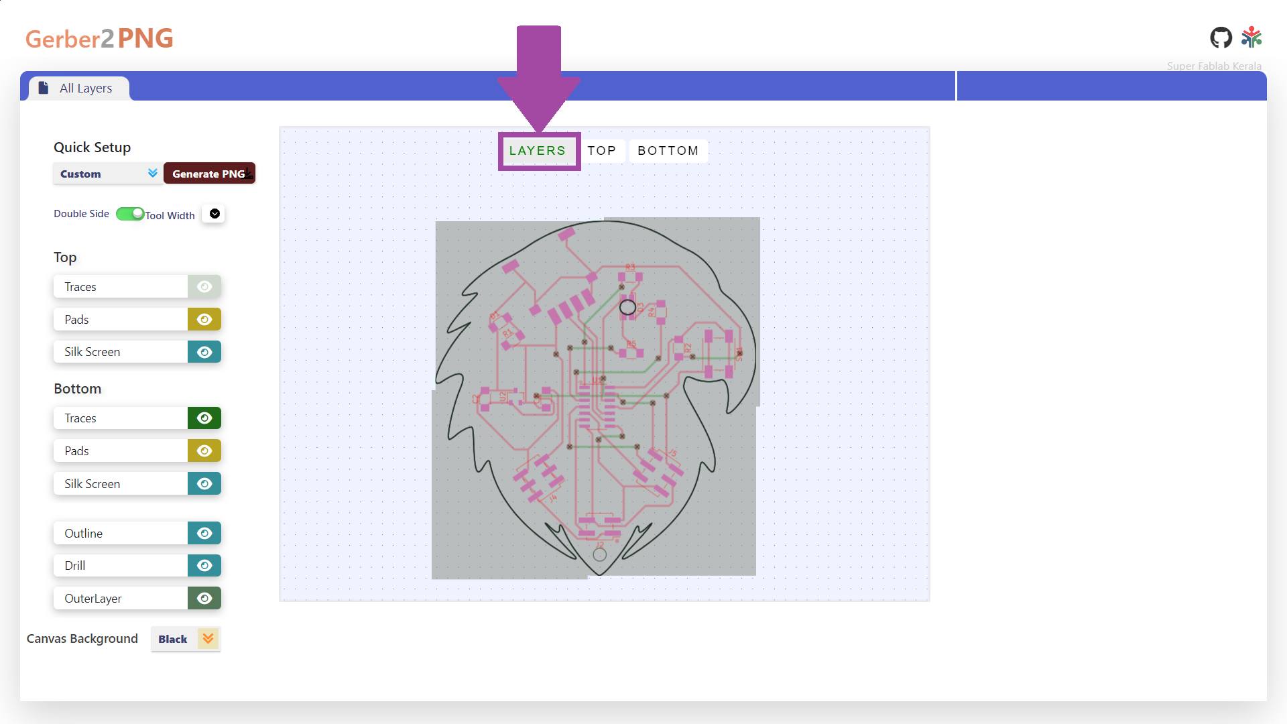Click the Super Fablab Kerala logo
This screenshot has width=1287, height=724.
[x=1251, y=38]
